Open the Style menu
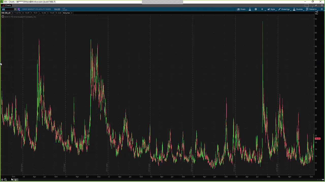 271,9
